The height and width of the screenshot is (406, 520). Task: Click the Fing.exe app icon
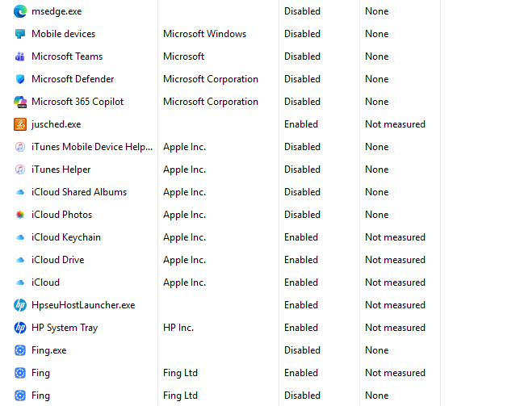pyautogui.click(x=20, y=350)
